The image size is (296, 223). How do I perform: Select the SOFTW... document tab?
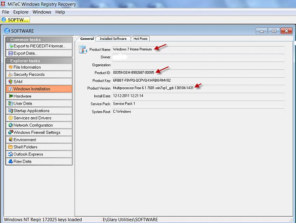[15, 20]
